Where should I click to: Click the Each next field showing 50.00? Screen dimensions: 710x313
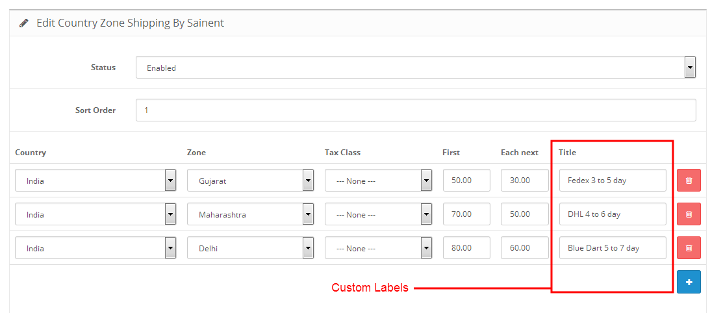point(525,214)
